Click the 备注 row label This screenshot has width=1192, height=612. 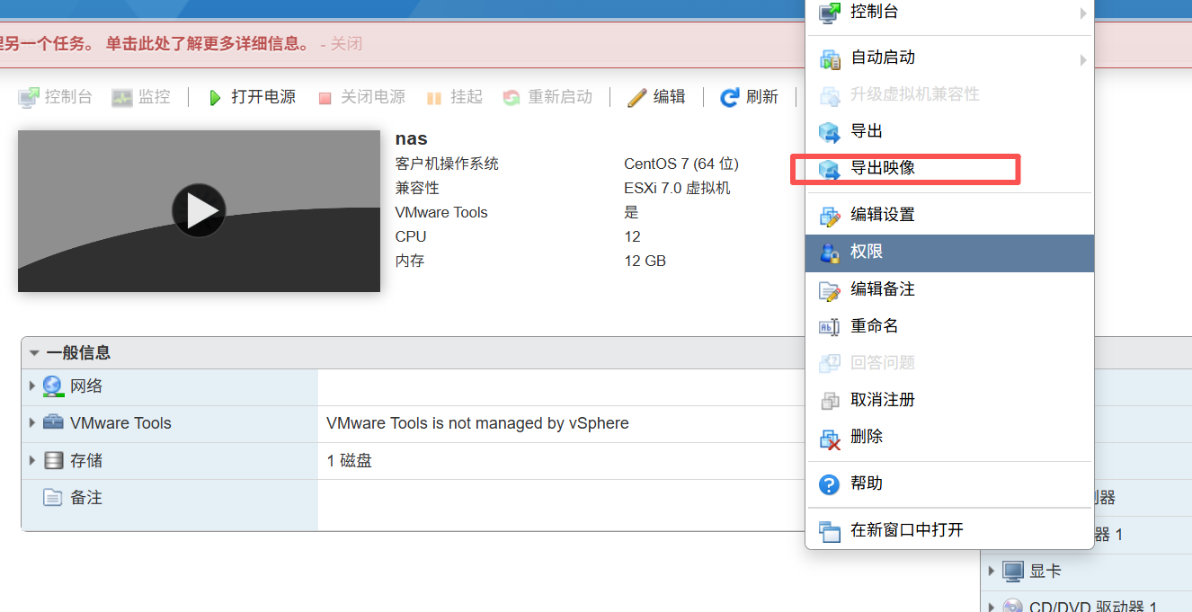pos(86,498)
